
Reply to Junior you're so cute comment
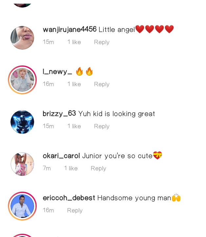pos(98,168)
